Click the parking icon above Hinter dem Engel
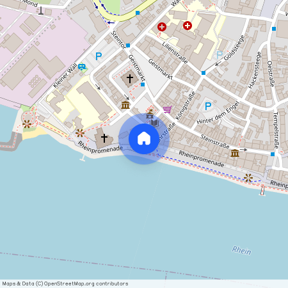This screenshot has width=288, height=288. [x=208, y=106]
